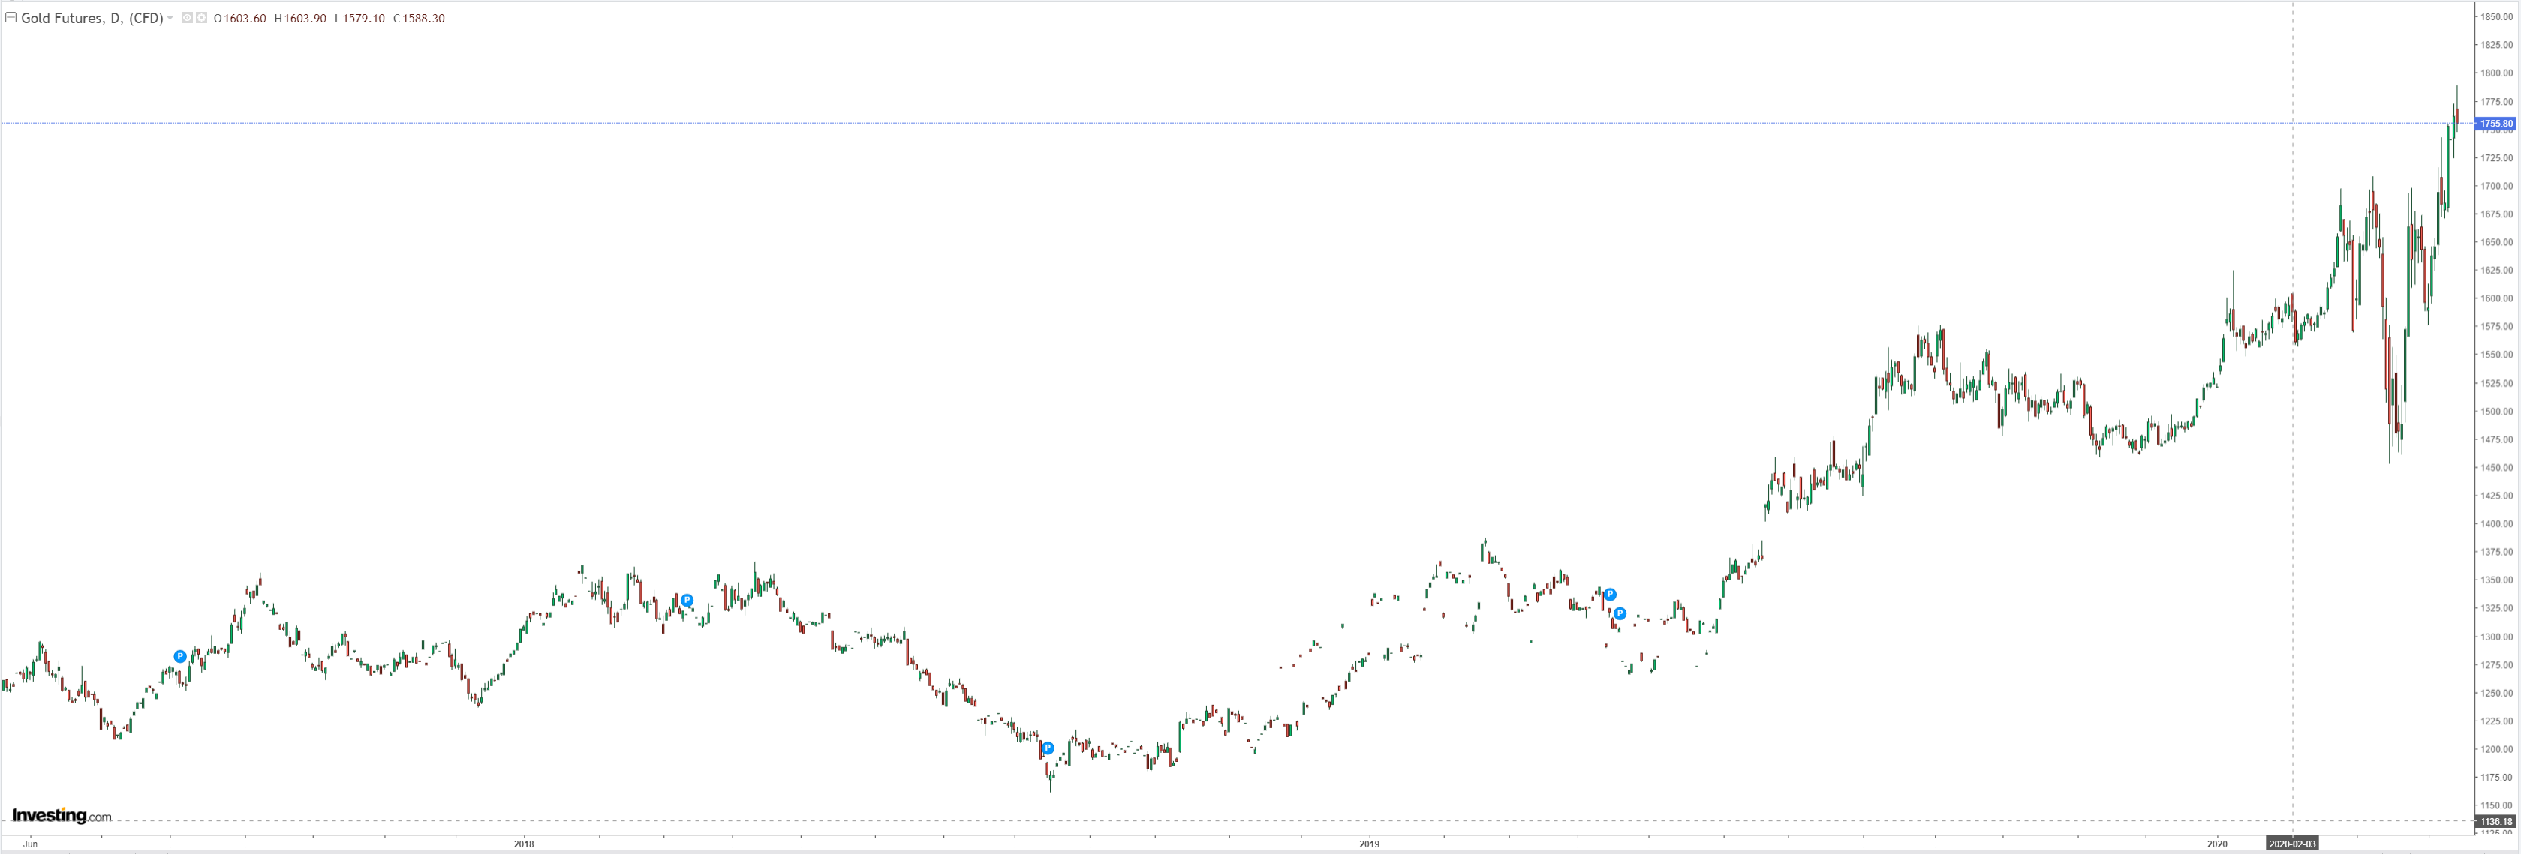
Task: Click the 2019 label on the time axis
Action: [x=1369, y=844]
